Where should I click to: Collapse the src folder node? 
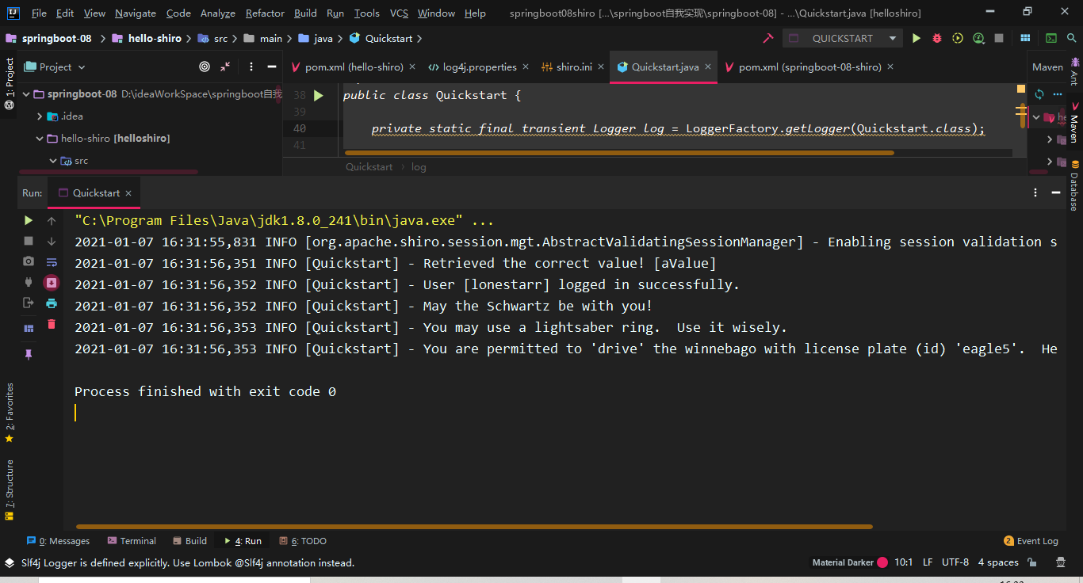point(53,161)
